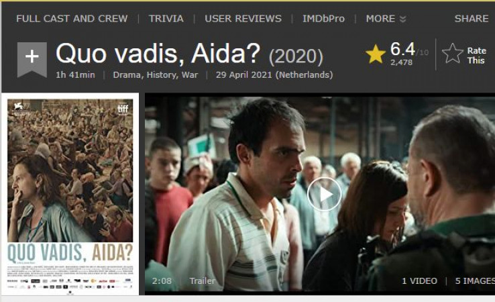Visit the IMDbPro link

tap(323, 19)
